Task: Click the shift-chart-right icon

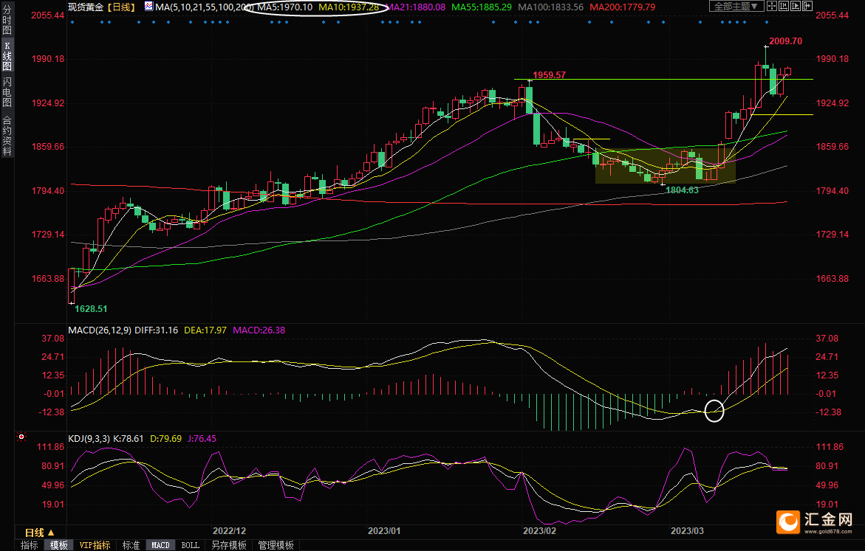Action: click(807, 6)
